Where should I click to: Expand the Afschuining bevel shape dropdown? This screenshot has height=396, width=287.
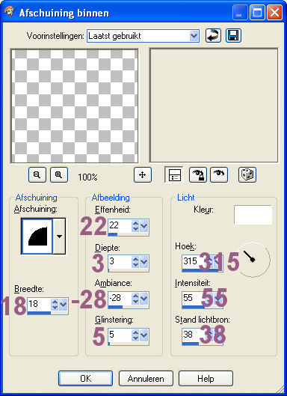click(x=59, y=237)
